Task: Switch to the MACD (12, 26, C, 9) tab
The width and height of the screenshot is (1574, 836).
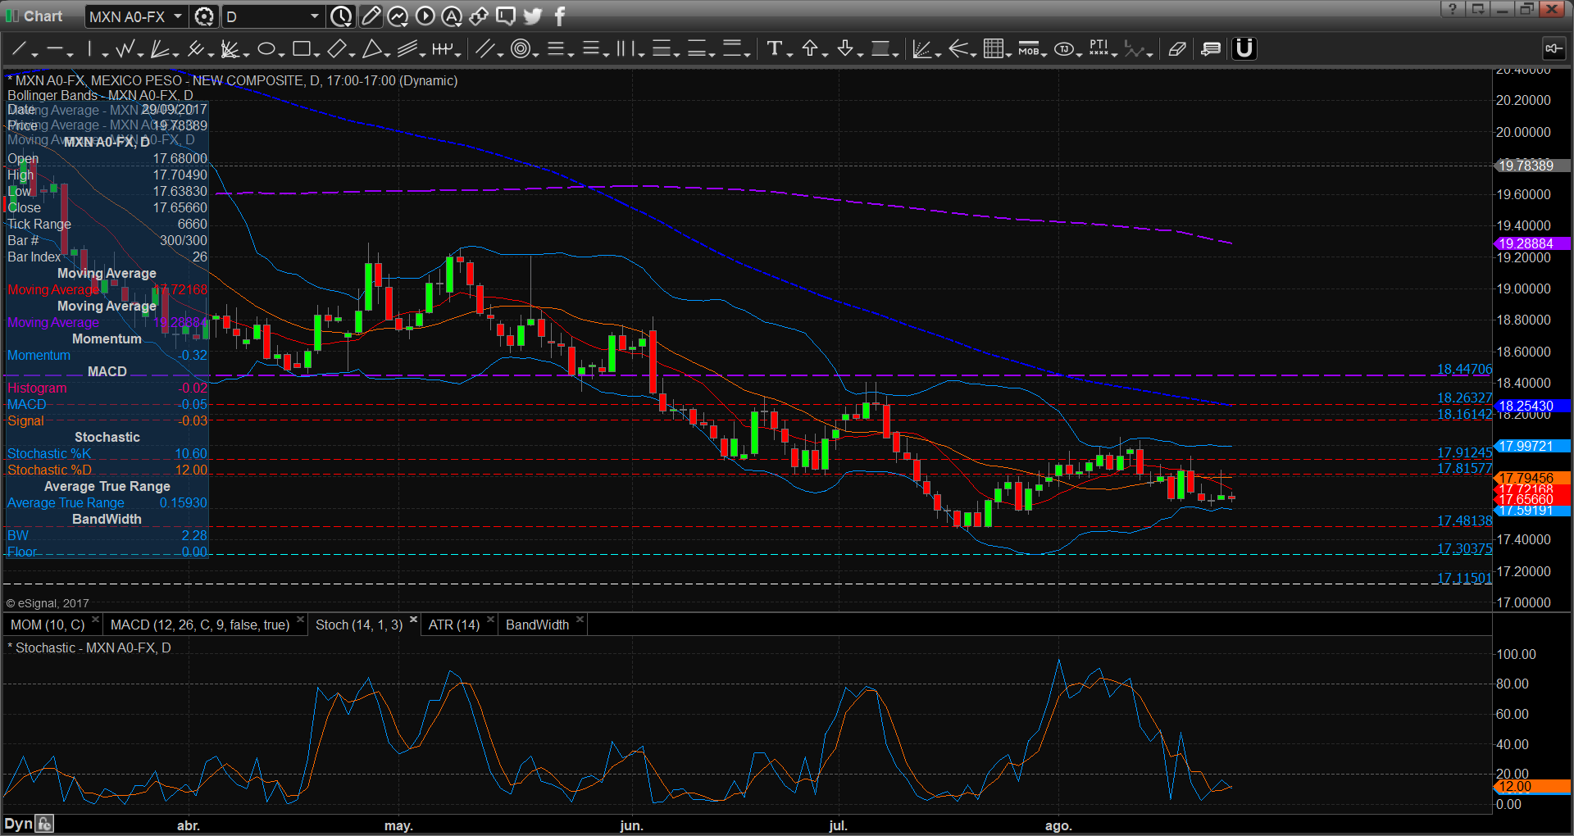Action: (x=200, y=625)
